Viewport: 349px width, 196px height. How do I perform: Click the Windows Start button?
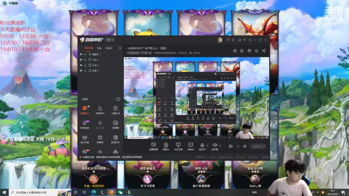(x=4, y=192)
